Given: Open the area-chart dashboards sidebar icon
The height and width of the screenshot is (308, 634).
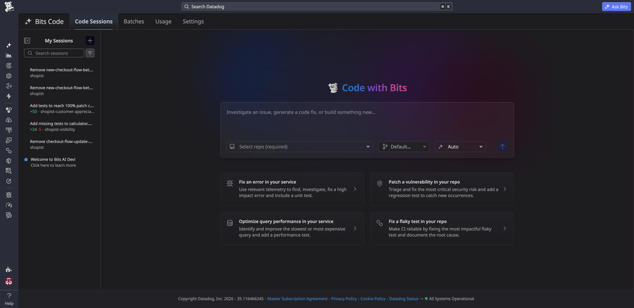Looking at the screenshot, I should pyautogui.click(x=9, y=55).
